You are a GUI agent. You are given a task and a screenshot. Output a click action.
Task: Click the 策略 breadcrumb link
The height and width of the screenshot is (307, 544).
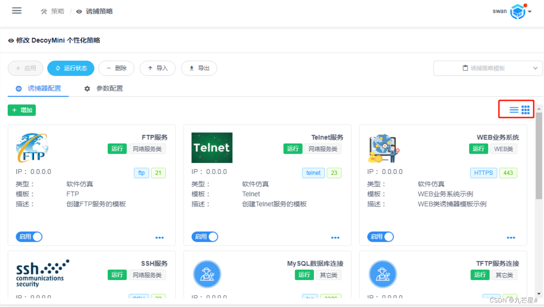pyautogui.click(x=58, y=11)
